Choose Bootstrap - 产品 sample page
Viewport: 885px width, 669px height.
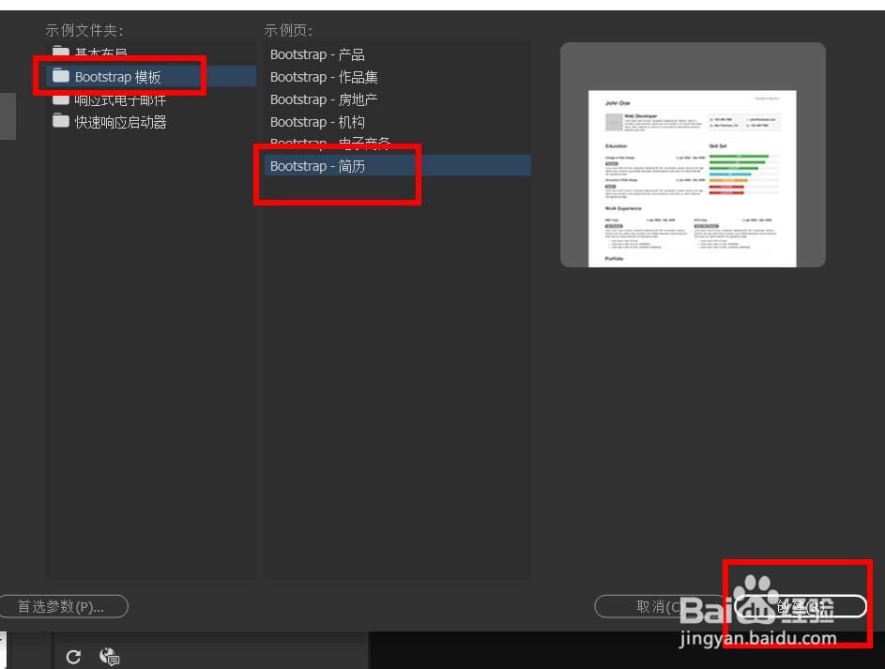(397, 54)
